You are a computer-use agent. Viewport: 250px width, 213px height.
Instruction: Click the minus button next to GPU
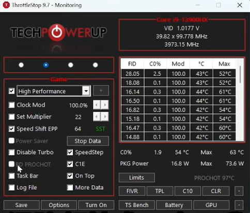(x=239, y=205)
